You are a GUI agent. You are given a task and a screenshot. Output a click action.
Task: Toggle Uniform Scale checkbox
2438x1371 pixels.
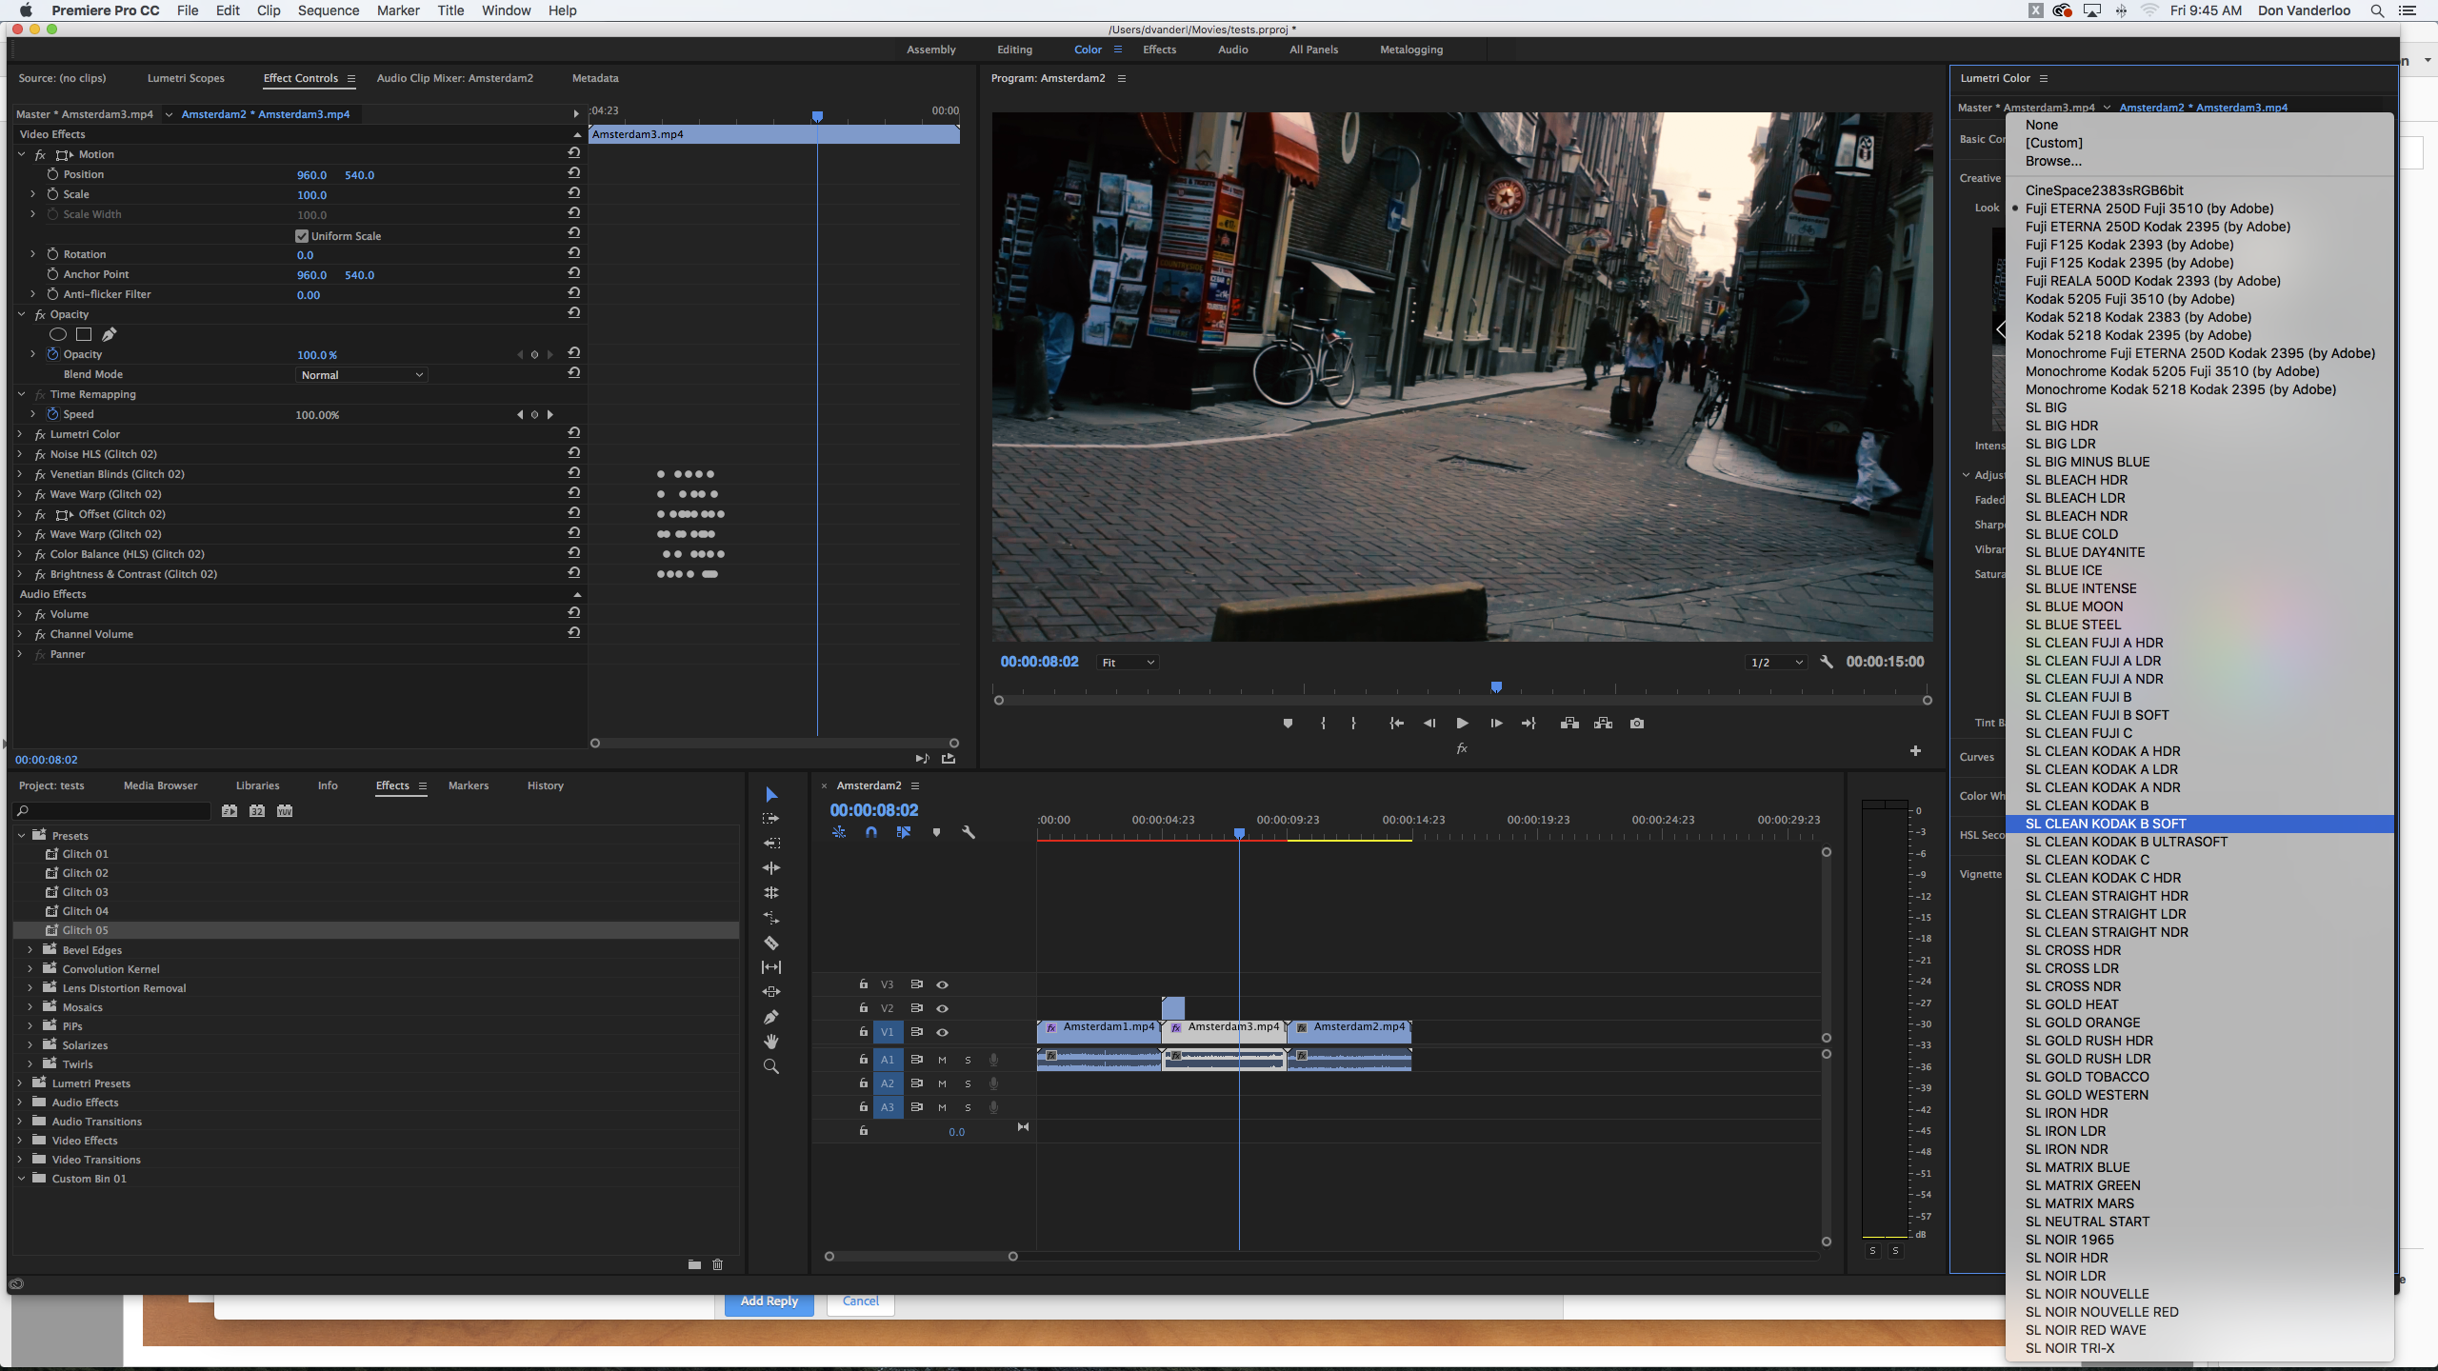[302, 236]
